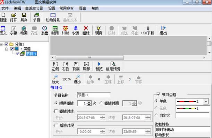Add a 计时 timer area
The width and height of the screenshot is (212, 138).
click(x=65, y=30)
